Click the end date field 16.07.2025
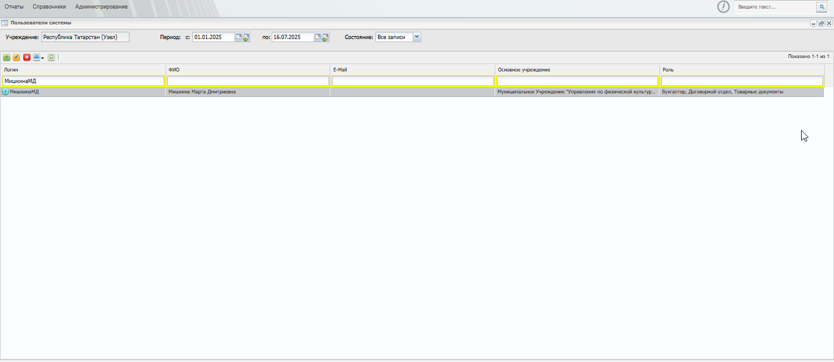This screenshot has height=362, width=834. 293,37
